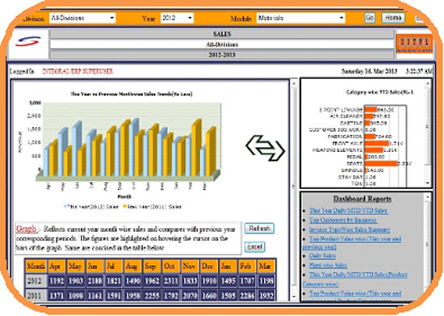Click the green swap arrows icon

click(266, 148)
